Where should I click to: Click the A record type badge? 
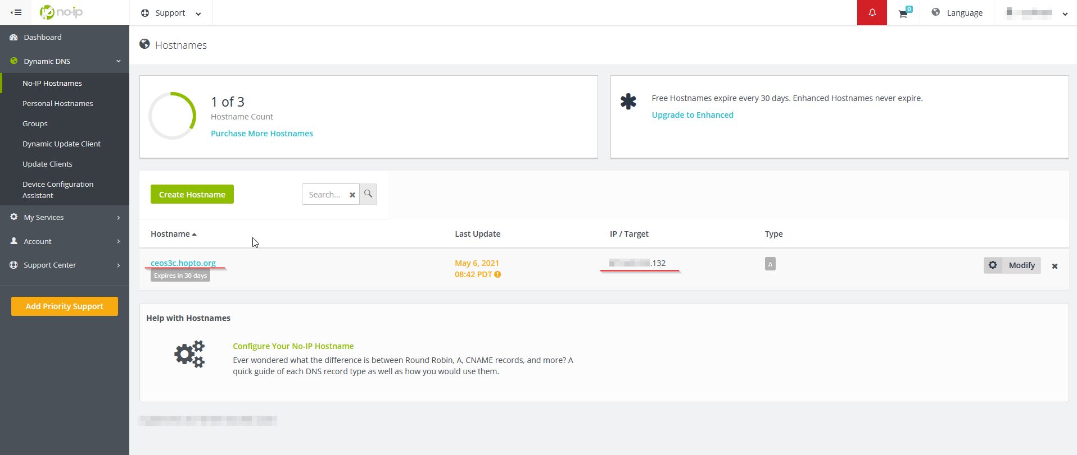point(770,264)
